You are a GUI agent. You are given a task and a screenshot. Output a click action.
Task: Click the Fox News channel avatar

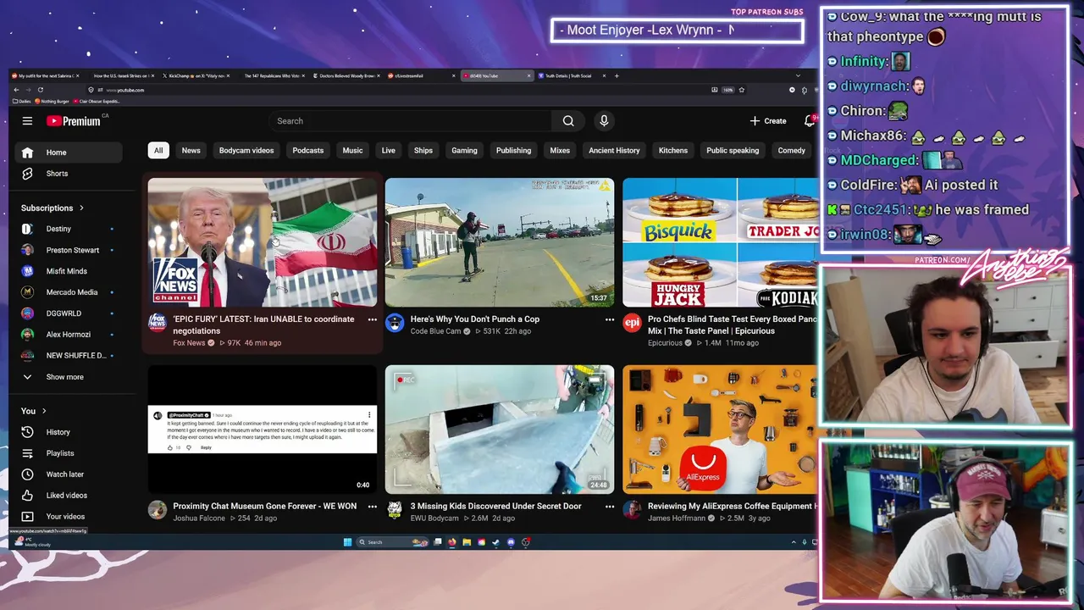158,322
